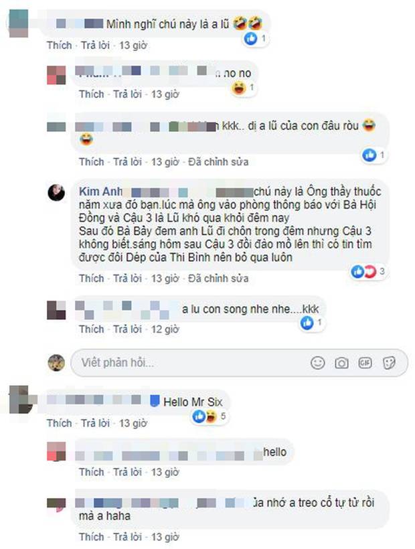
Task: View reactions on Kim Anh's comment
Action: click(x=368, y=271)
